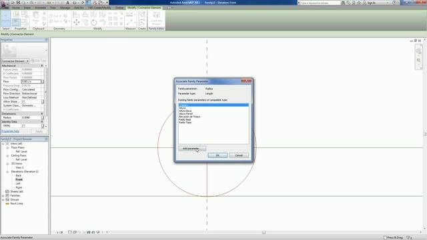The height and width of the screenshot is (240, 427).
Task: Collapse the Elevations (Elevation 1) node
Action: (x=7, y=172)
